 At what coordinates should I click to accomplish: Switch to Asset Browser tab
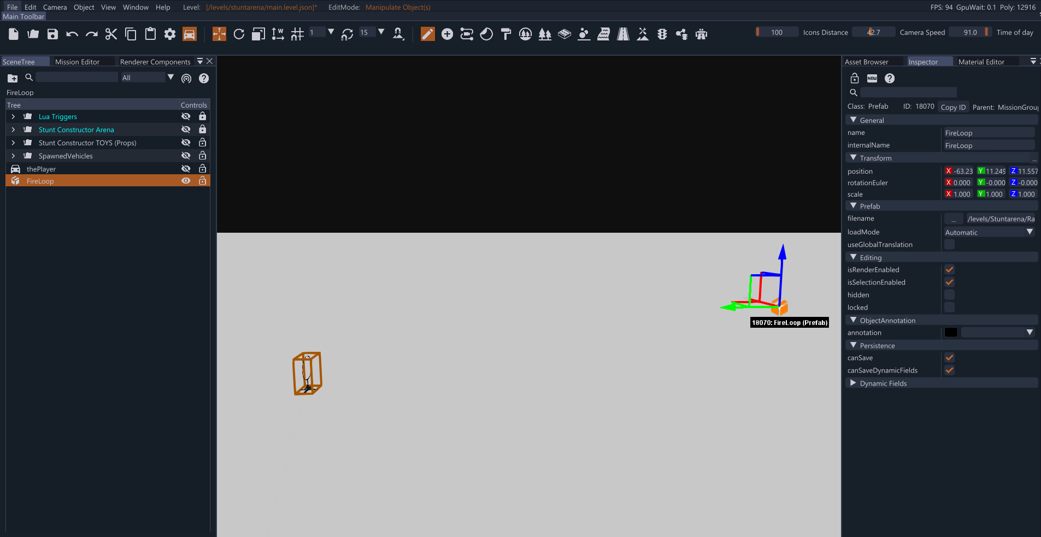coord(867,62)
